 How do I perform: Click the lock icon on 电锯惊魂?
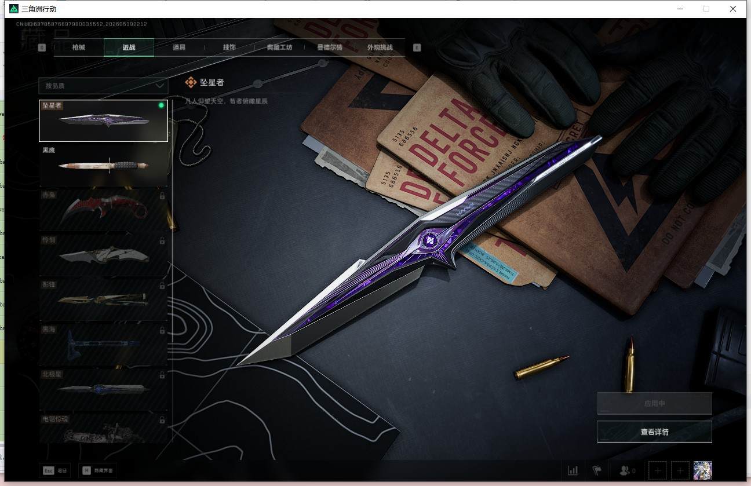(162, 420)
